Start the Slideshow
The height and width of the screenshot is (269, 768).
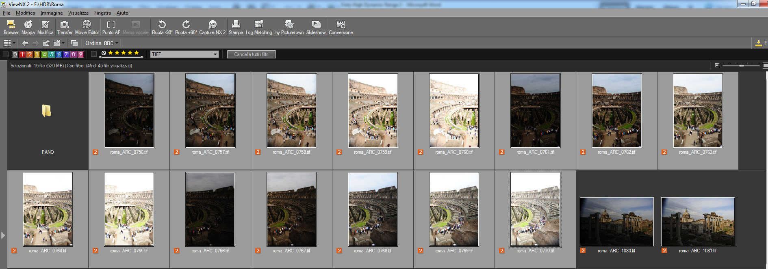(316, 27)
